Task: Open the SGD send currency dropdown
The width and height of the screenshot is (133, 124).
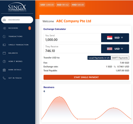Action: (x=115, y=38)
